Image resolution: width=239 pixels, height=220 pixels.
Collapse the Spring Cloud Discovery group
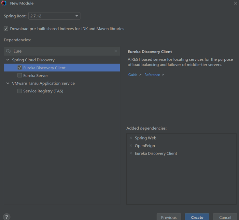8,60
